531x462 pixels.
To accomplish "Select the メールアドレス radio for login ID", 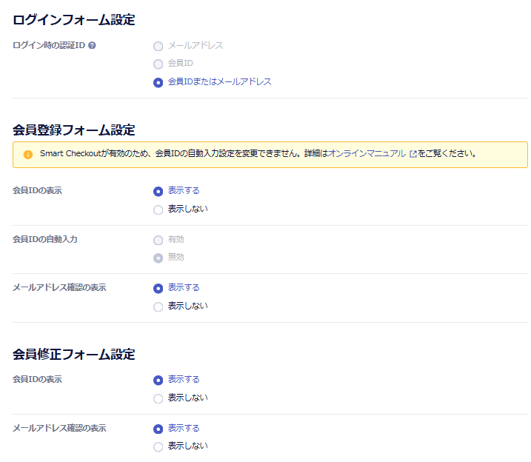I will pos(158,47).
